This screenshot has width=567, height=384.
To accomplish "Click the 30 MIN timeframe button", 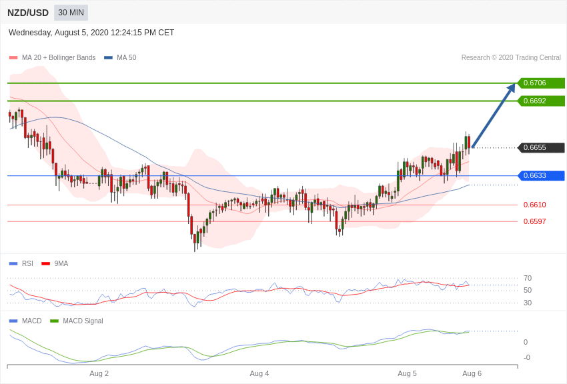I will pyautogui.click(x=71, y=13).
